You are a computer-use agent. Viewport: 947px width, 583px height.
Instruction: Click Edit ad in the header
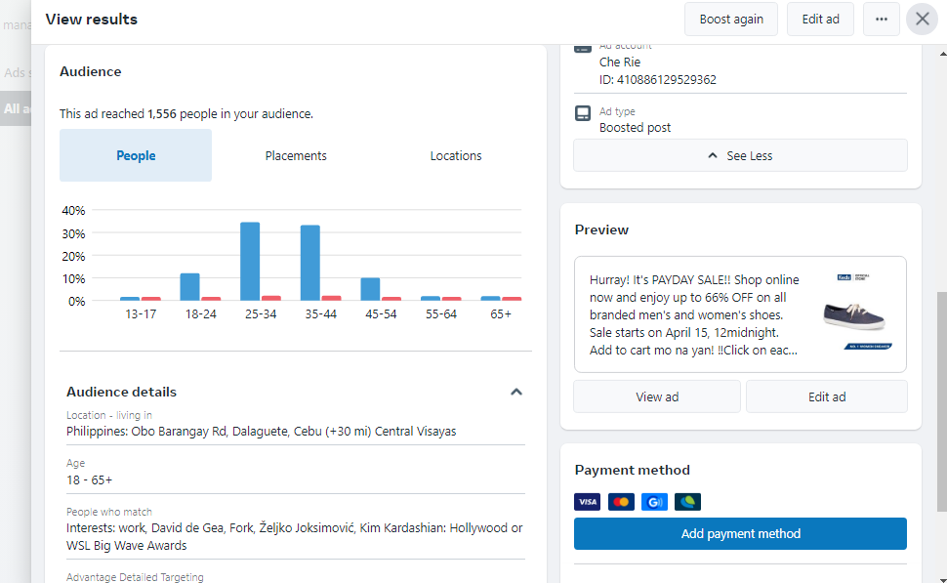click(x=820, y=20)
